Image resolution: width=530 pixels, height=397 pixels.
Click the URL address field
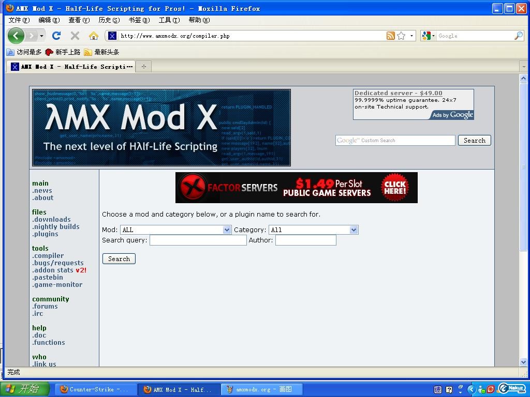[x=252, y=36]
